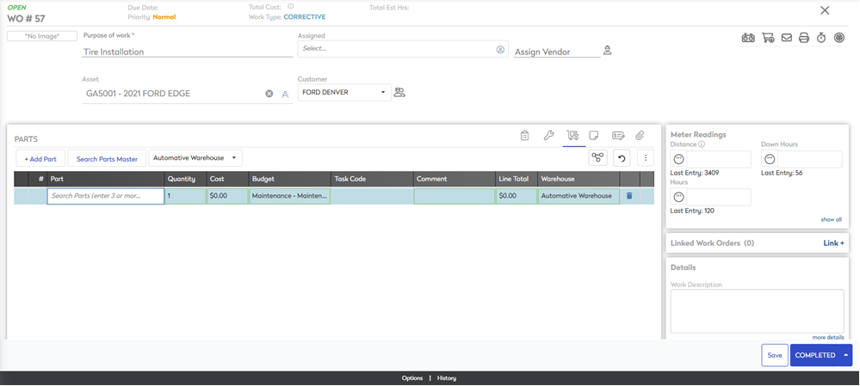Screen dimensions: 860x386
Task: Click the Assign Vendor person icon
Action: 607,51
